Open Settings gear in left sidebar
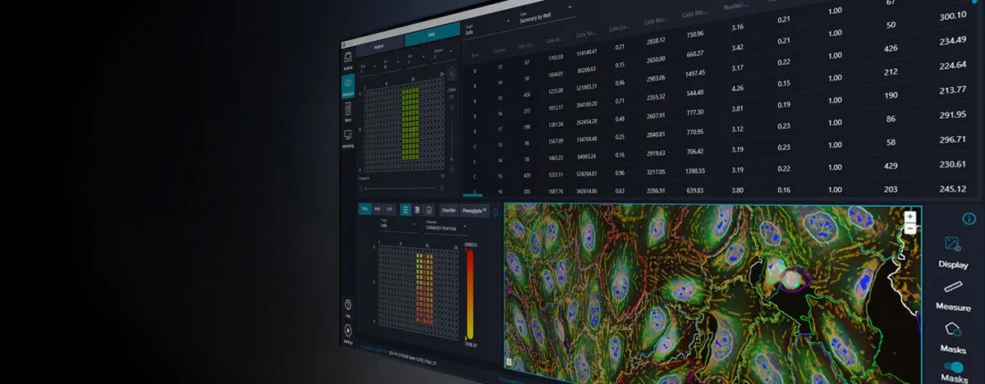The width and height of the screenshot is (985, 384). (x=349, y=331)
